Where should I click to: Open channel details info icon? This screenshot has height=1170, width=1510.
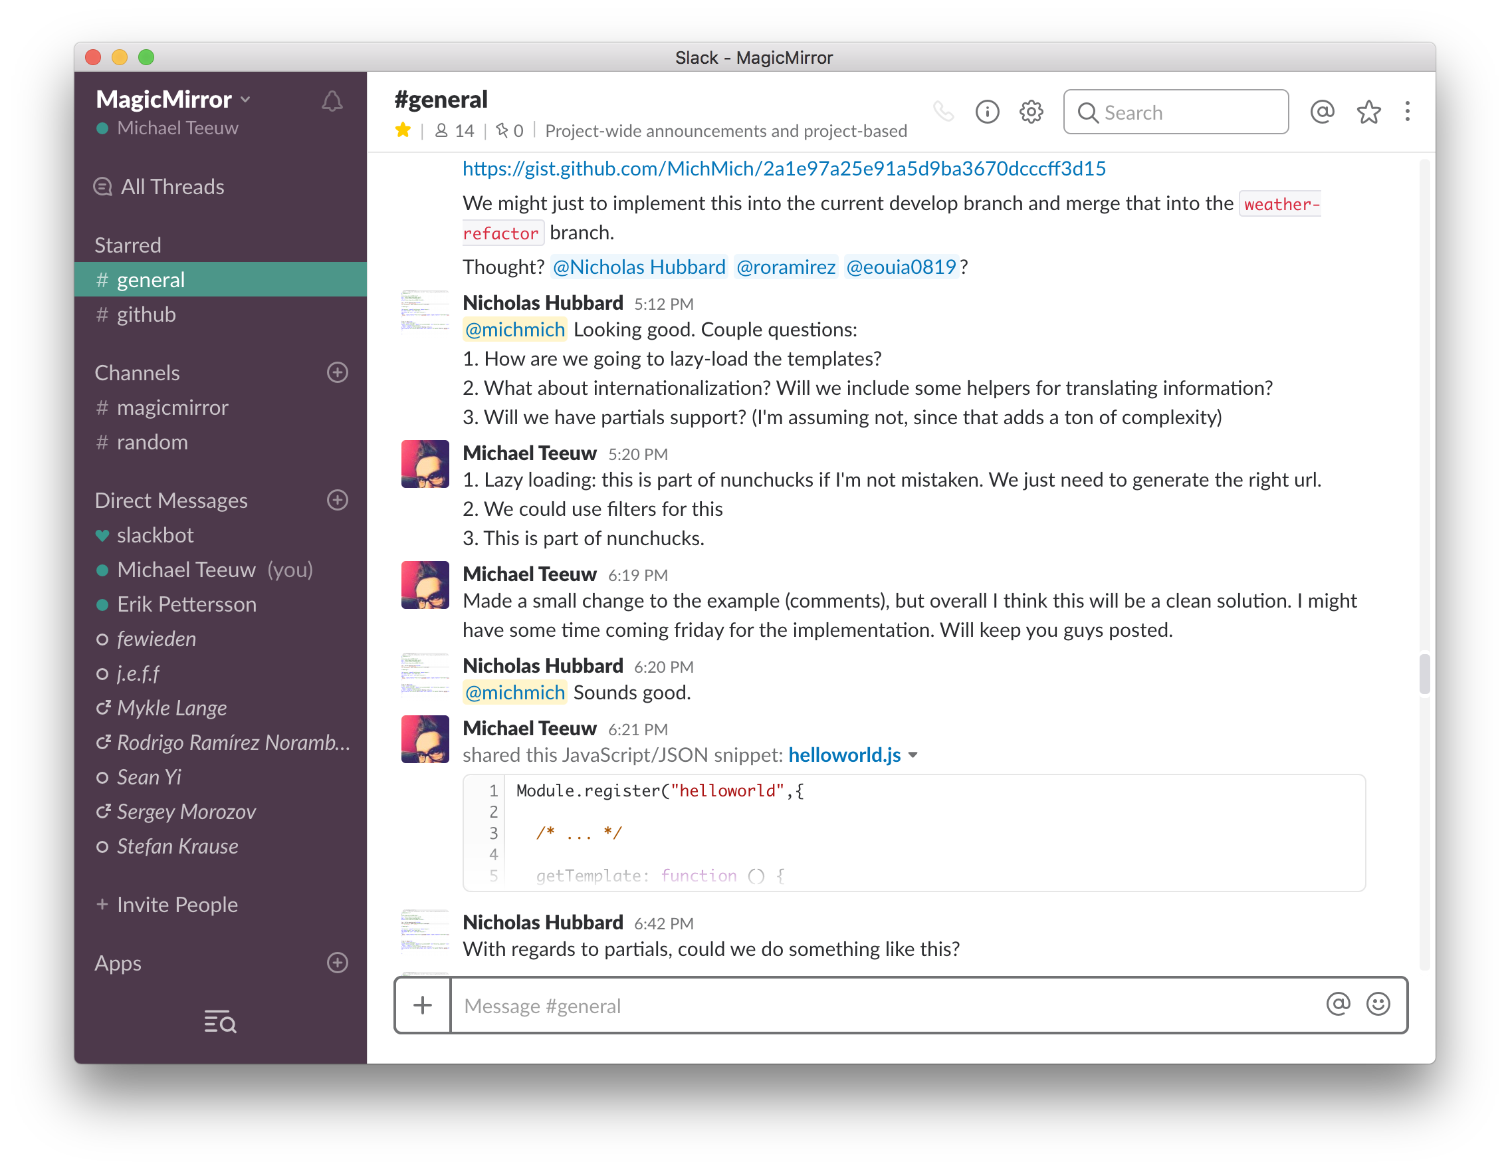[986, 112]
